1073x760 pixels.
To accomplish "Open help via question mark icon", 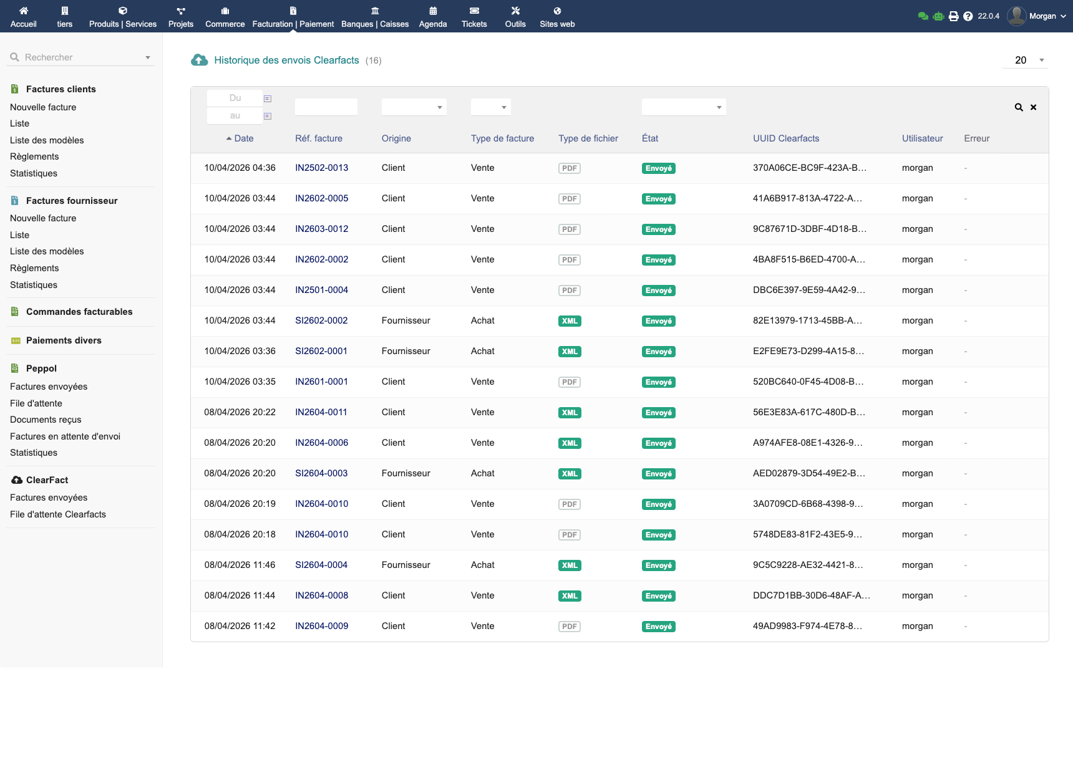I will (x=968, y=16).
